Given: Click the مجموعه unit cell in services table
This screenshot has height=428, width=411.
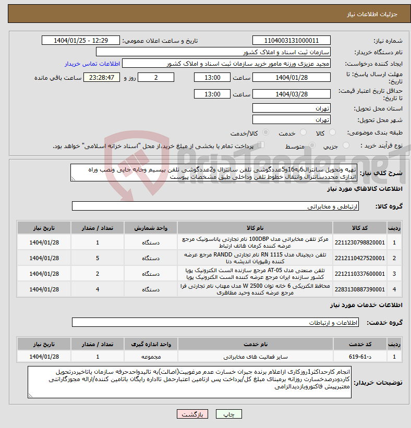Looking at the screenshot, I should coord(151,357).
